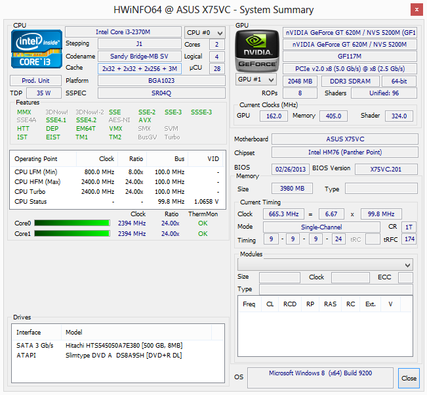This screenshot has width=427, height=395.
Task: Click the Prod. Unit button
Action: [35, 80]
